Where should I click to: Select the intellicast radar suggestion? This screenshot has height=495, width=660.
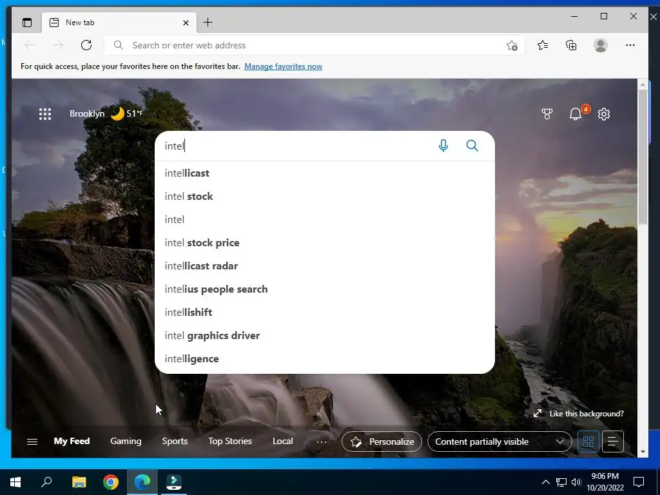point(325,266)
